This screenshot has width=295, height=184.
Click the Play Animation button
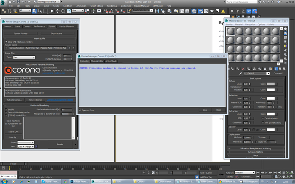coord(266,173)
